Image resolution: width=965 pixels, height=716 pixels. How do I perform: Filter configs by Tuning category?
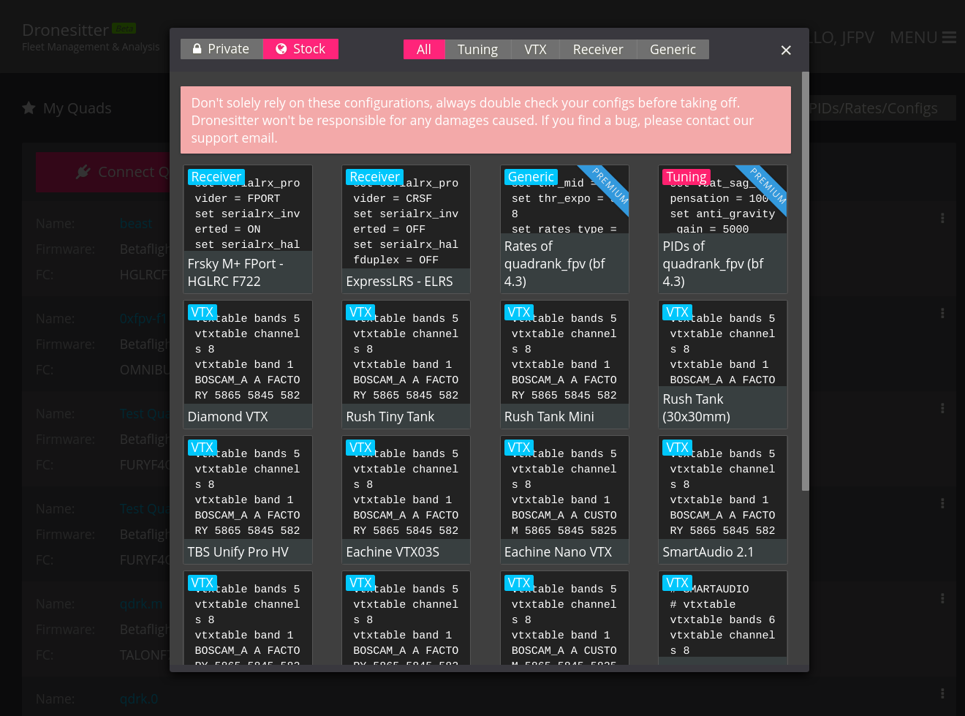pyautogui.click(x=477, y=50)
